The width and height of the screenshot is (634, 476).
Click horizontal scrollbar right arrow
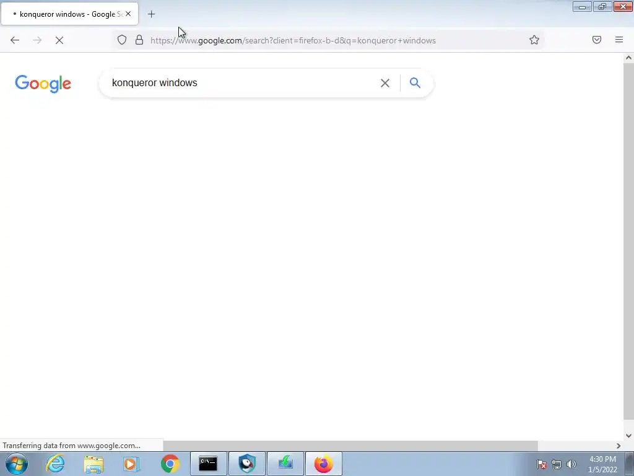click(x=619, y=446)
